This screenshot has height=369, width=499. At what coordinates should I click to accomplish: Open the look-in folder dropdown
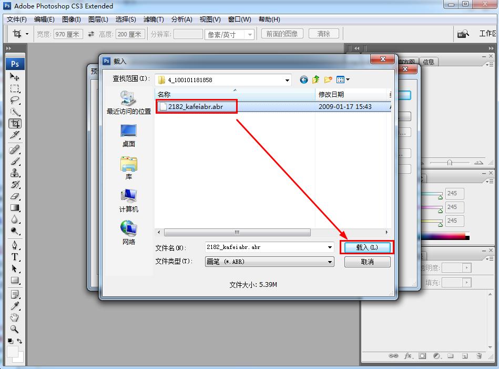pyautogui.click(x=287, y=81)
